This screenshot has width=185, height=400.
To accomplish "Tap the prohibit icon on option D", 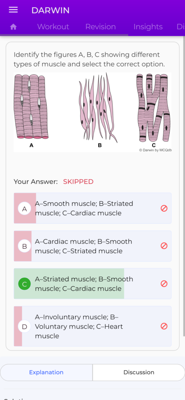I will click(164, 326).
